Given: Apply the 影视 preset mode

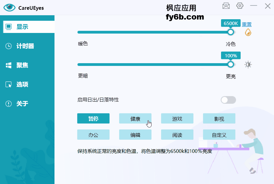Looking at the screenshot, I should [219, 118].
